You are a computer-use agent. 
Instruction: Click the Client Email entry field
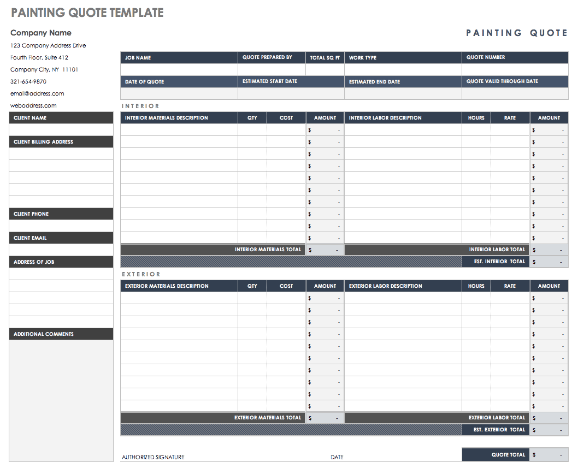[61, 250]
